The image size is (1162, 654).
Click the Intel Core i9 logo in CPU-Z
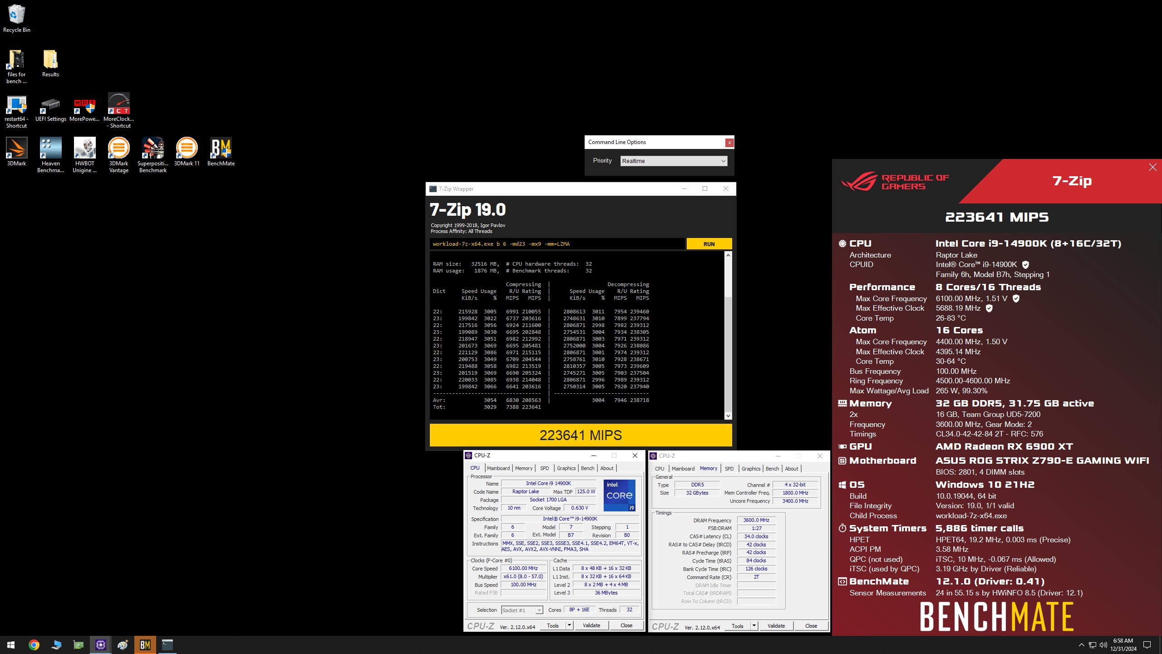point(619,495)
